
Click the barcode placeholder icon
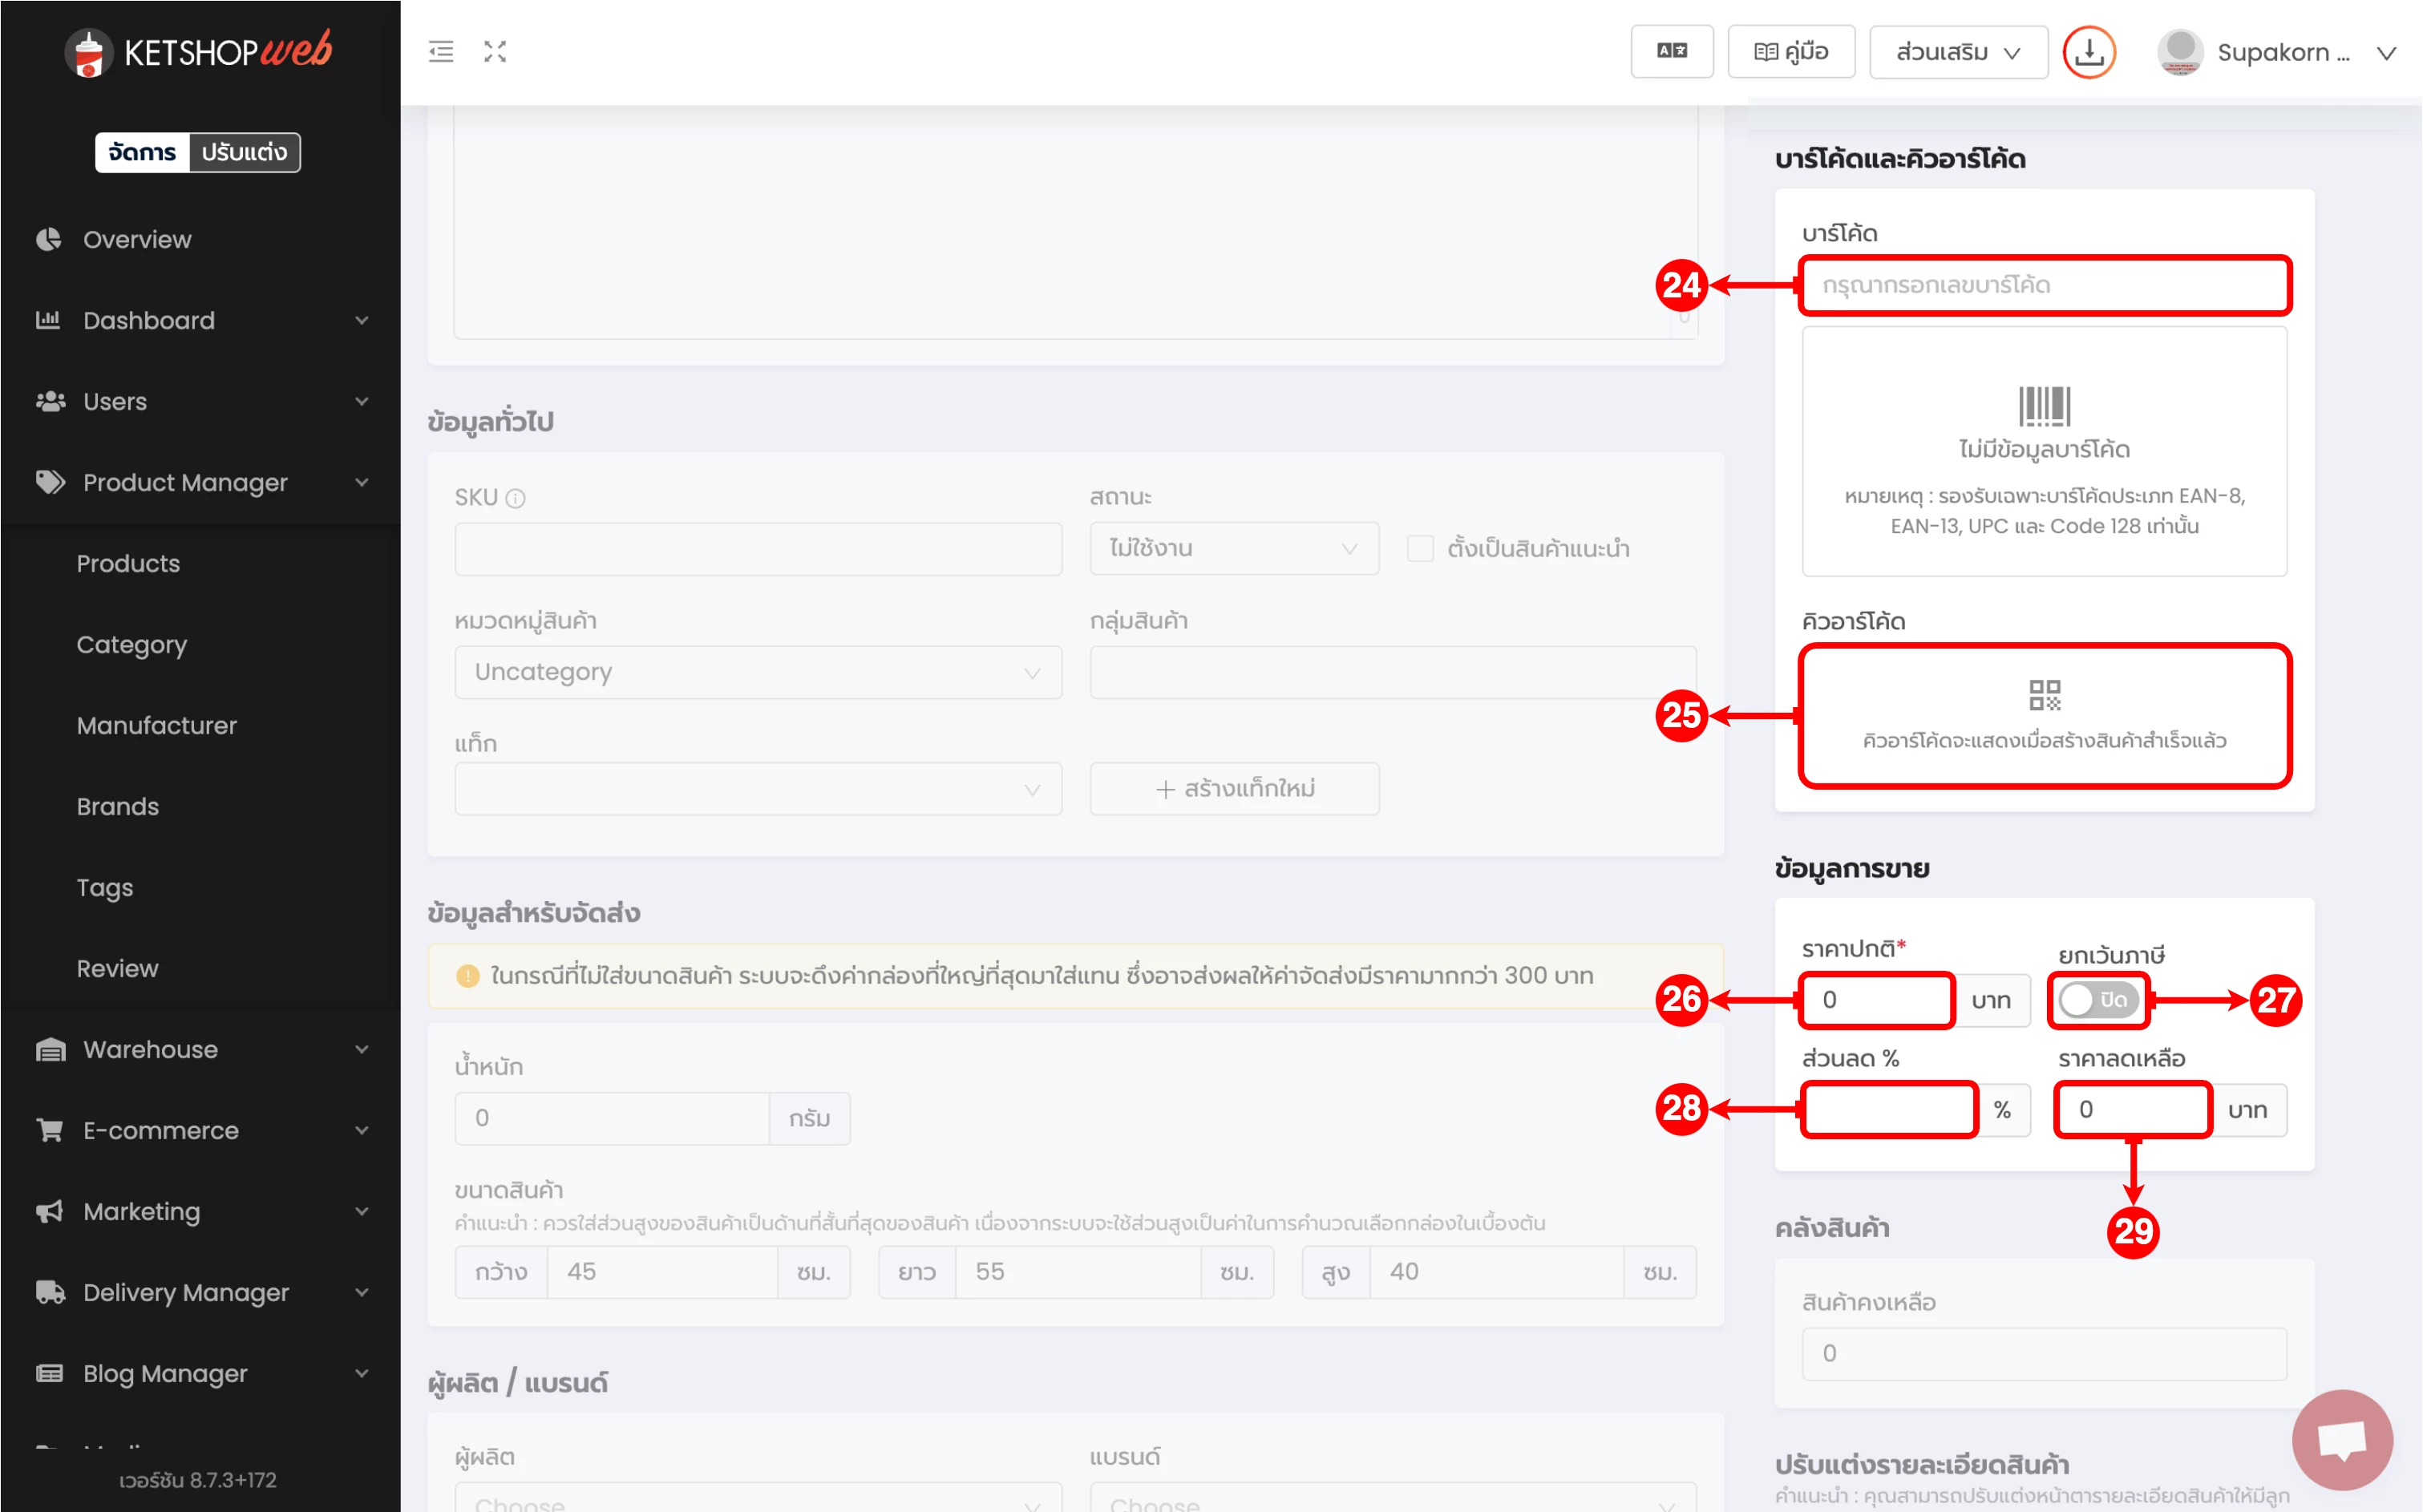(2044, 406)
